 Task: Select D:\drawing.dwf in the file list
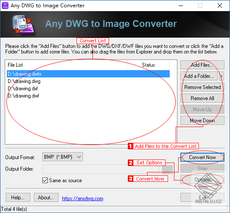click(88, 96)
